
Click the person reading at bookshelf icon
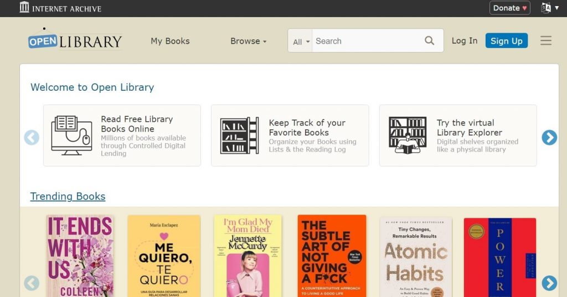click(x=408, y=136)
